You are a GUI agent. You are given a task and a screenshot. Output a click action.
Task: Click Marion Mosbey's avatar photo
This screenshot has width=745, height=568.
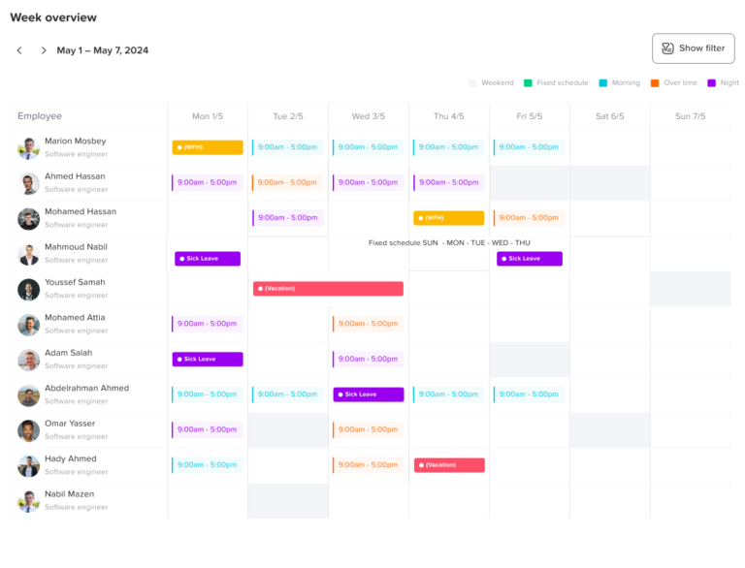29,148
